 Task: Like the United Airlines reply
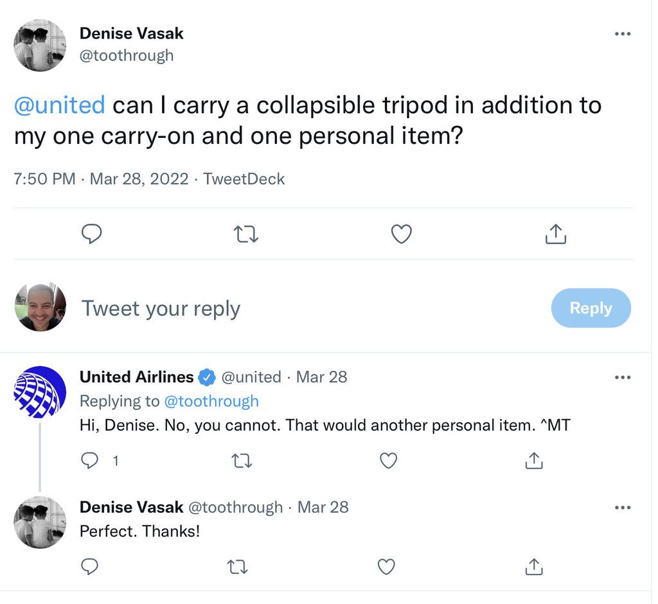pos(388,461)
